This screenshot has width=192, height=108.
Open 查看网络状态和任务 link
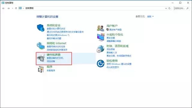[x=56, y=46]
